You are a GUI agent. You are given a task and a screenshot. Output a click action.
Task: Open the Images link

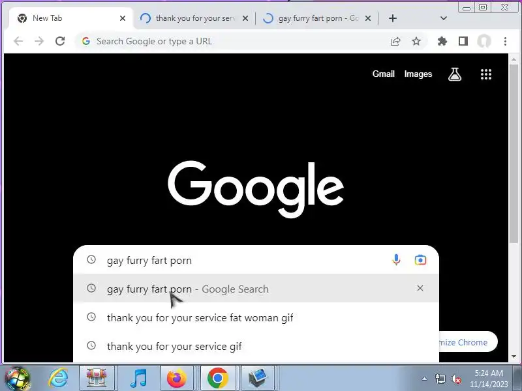[418, 74]
